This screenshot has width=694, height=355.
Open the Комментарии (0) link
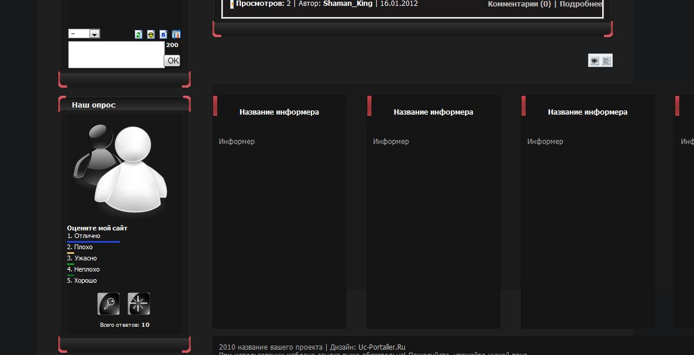click(x=519, y=4)
